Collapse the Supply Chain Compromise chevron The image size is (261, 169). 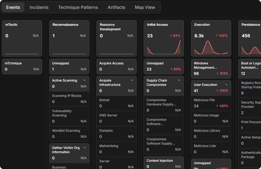pyautogui.click(x=179, y=80)
